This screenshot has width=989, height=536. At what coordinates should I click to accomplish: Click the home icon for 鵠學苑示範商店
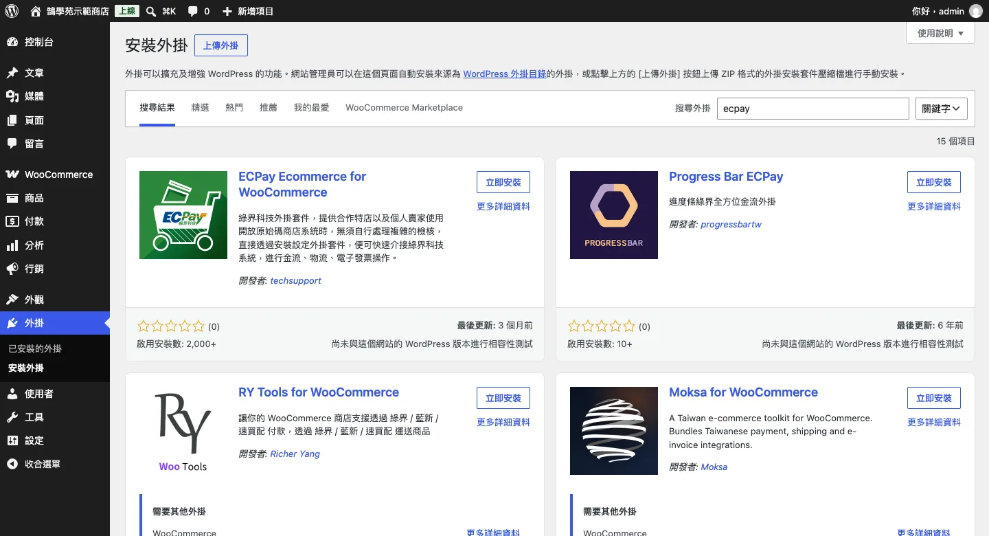(36, 11)
